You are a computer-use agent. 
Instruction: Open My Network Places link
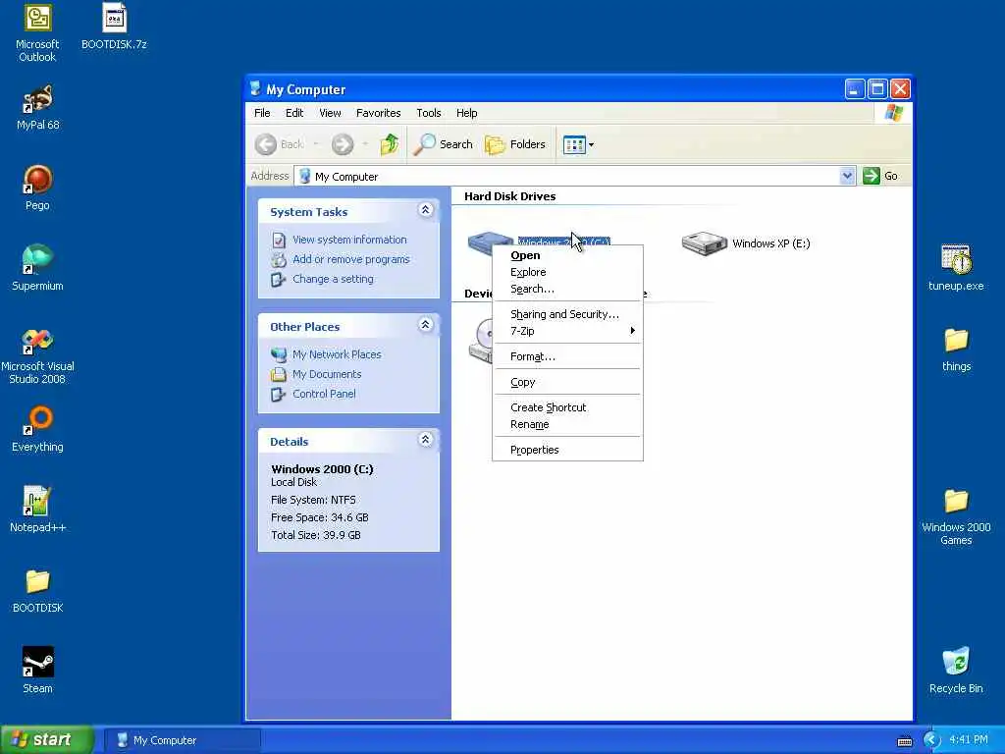coord(337,353)
